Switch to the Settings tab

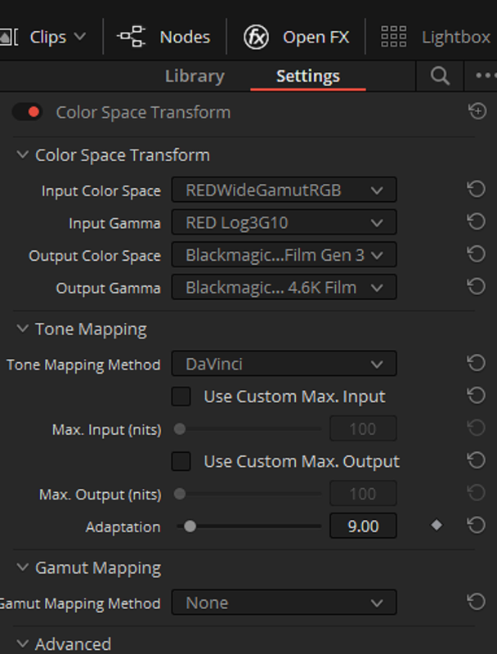307,76
